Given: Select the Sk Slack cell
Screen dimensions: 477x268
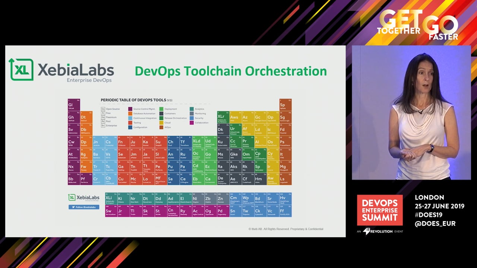Looking at the screenshot, I should [x=149, y=211].
